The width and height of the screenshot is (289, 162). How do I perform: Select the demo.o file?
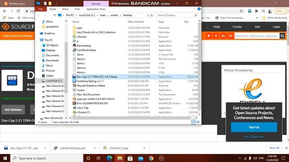tap(81, 68)
